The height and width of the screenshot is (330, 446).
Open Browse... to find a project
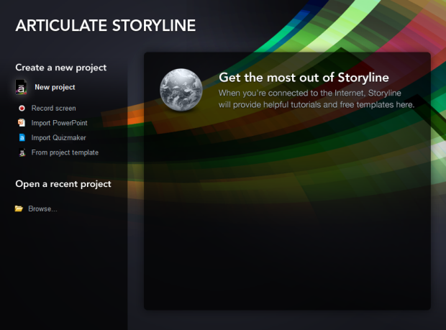42,209
